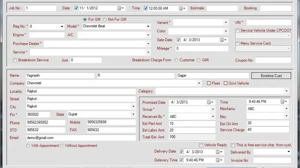Toggle the Delevery Time checkbox
The height and width of the screenshot is (168, 300).
181,160
